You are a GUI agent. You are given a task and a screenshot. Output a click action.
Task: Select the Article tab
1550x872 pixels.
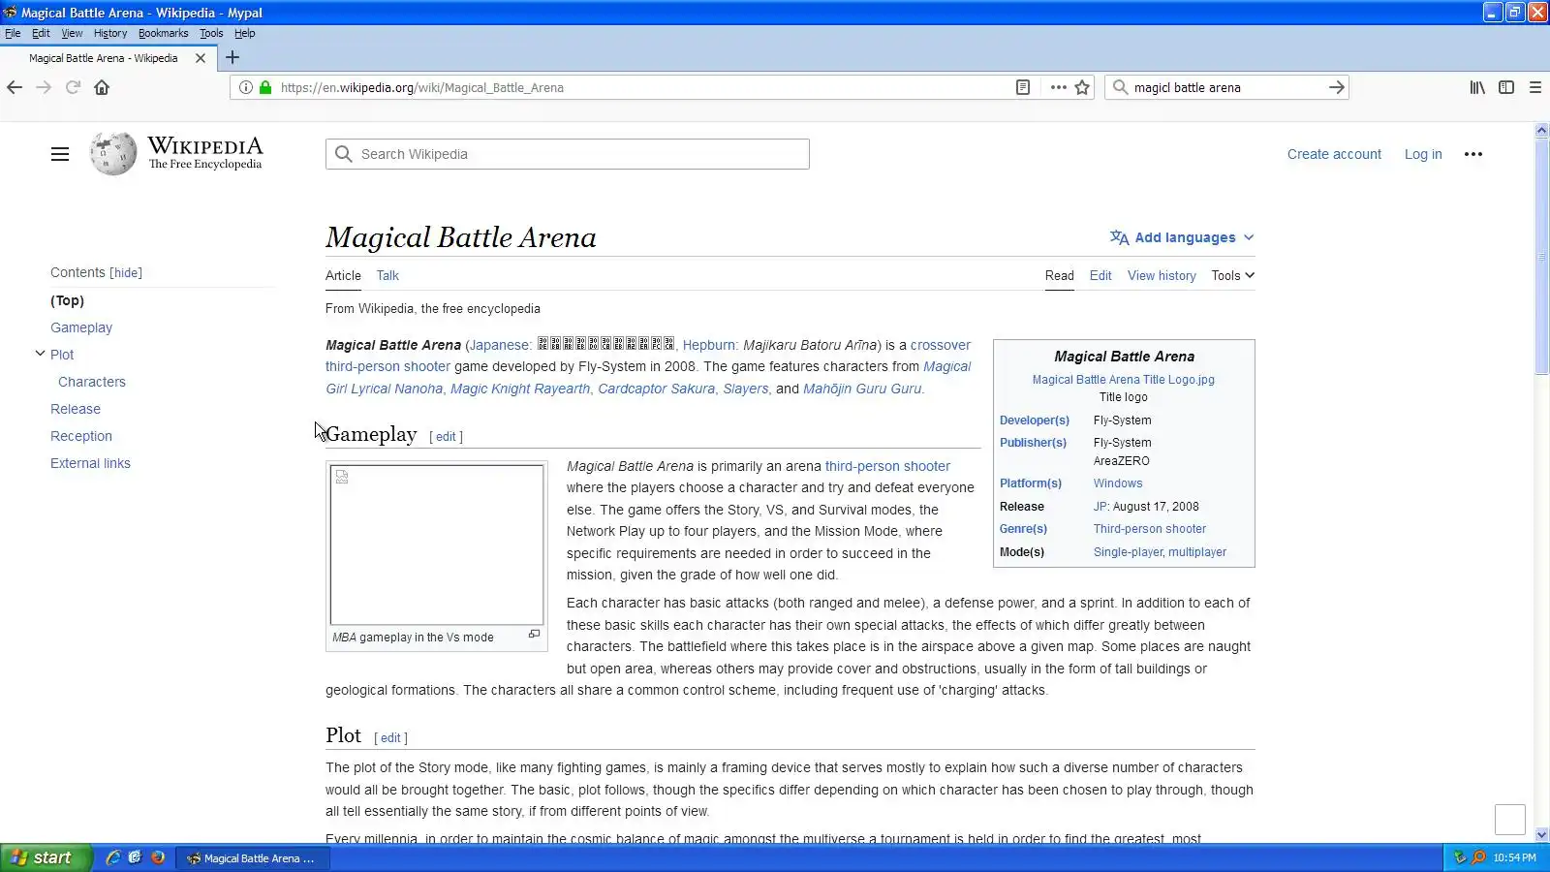tap(343, 275)
